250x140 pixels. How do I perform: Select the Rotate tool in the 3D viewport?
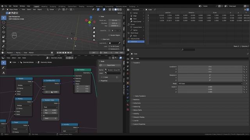pos(4,32)
